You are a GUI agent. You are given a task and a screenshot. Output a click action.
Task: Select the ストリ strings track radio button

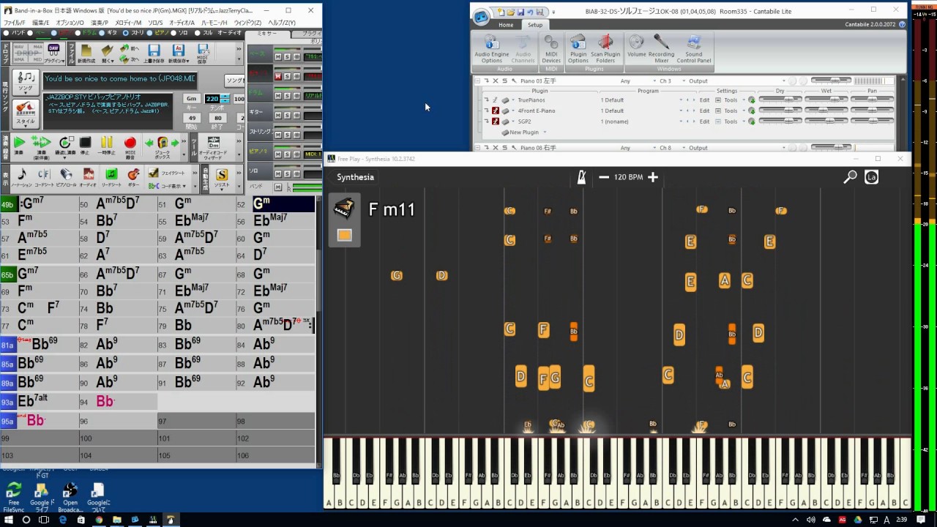click(x=126, y=33)
